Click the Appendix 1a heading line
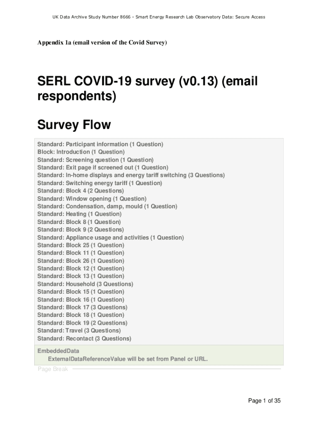This screenshot has height=423, width=318. (102, 43)
